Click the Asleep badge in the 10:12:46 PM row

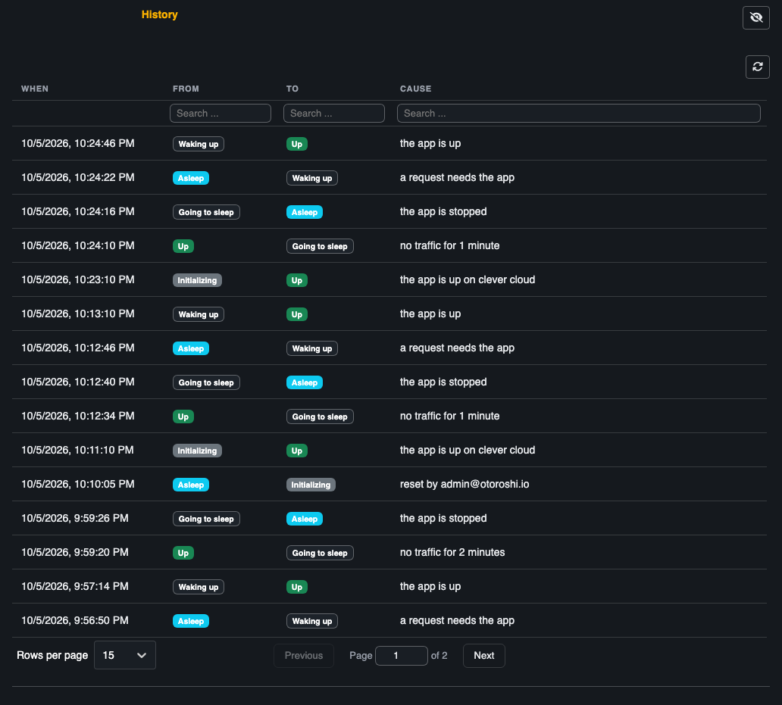[190, 348]
